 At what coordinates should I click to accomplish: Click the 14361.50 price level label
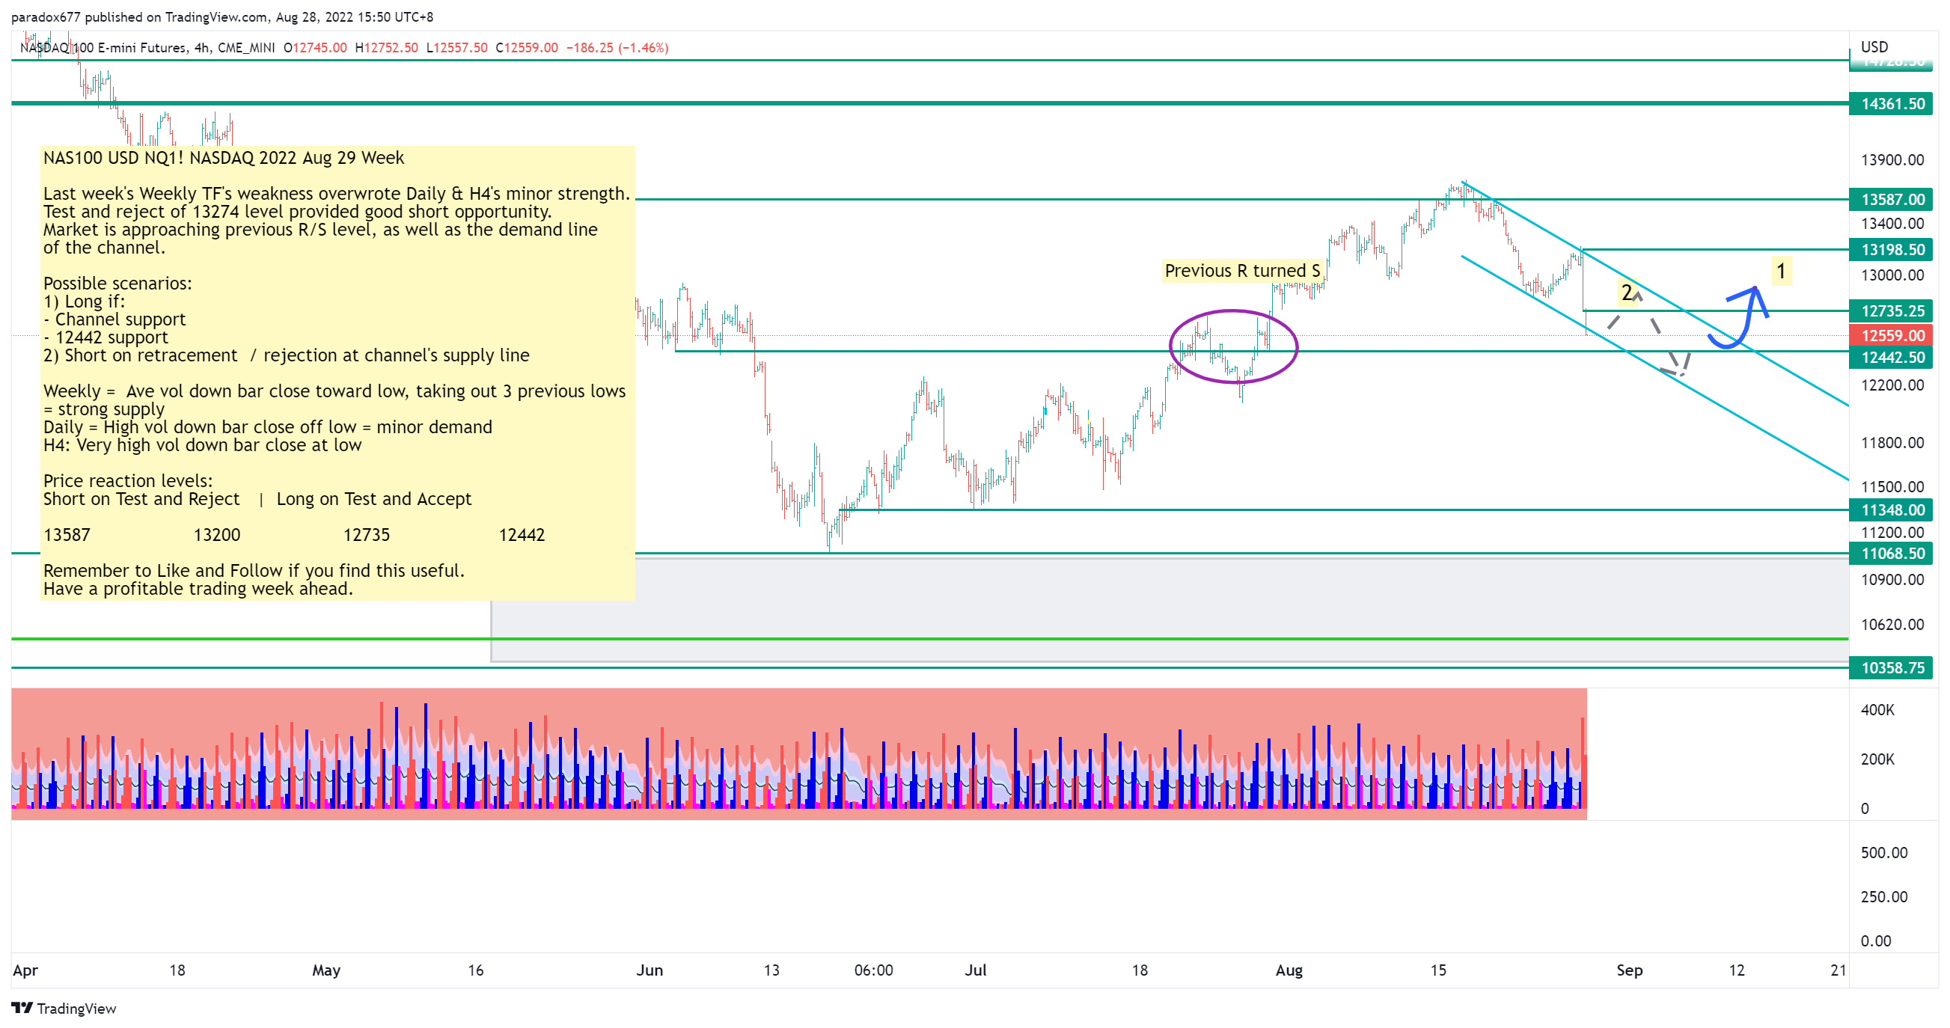click(1891, 104)
